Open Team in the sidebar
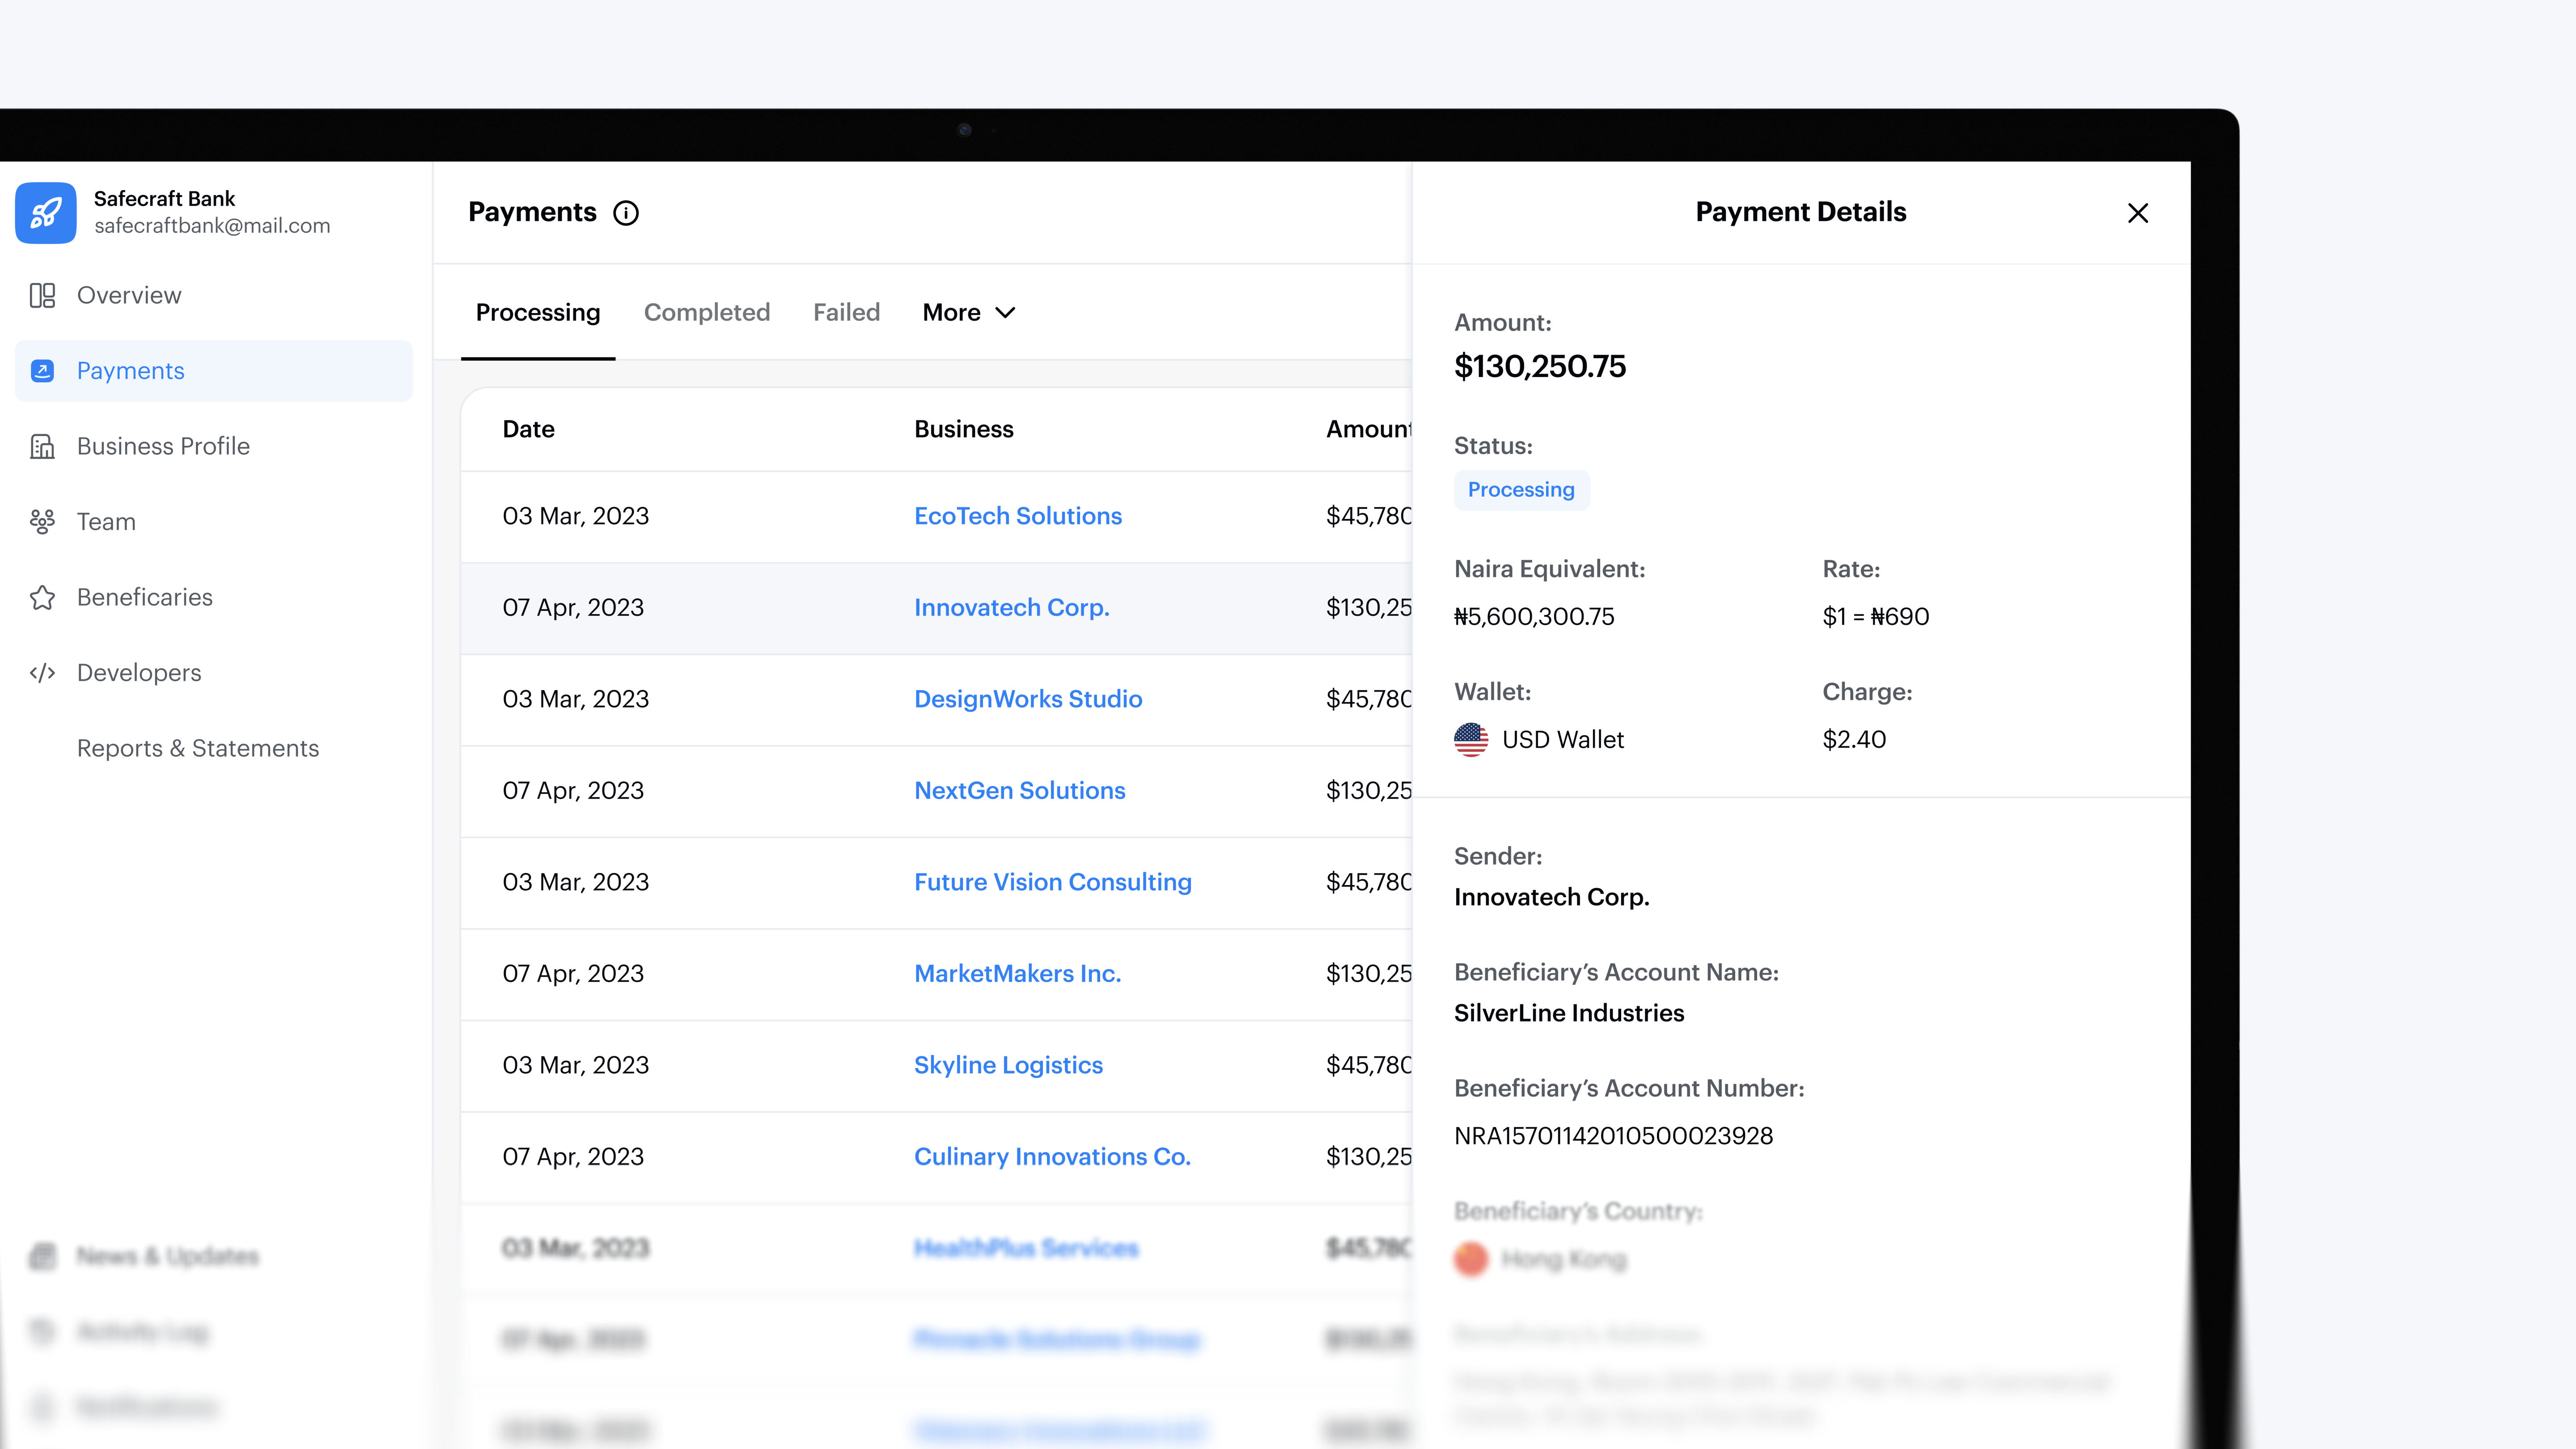The height and width of the screenshot is (1449, 2576). click(214, 521)
